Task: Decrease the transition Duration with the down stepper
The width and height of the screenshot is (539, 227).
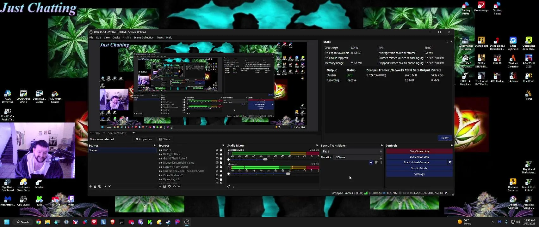Action: (381, 158)
